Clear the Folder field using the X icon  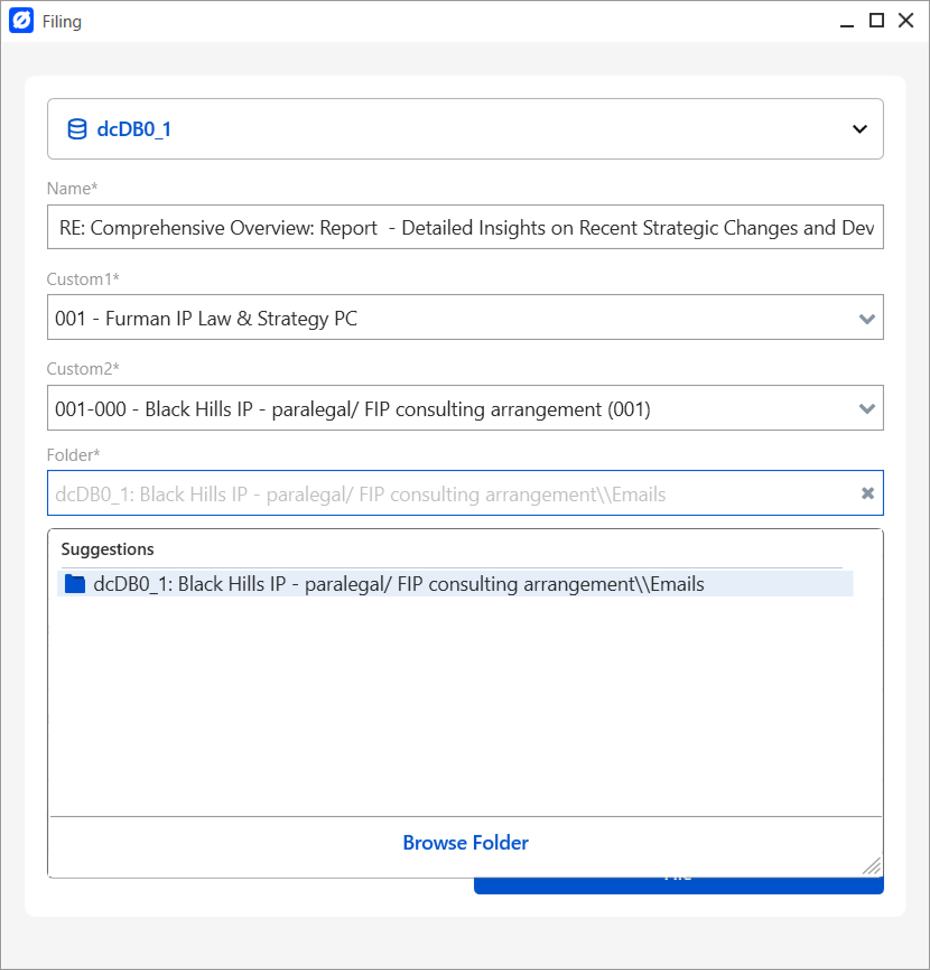(867, 493)
